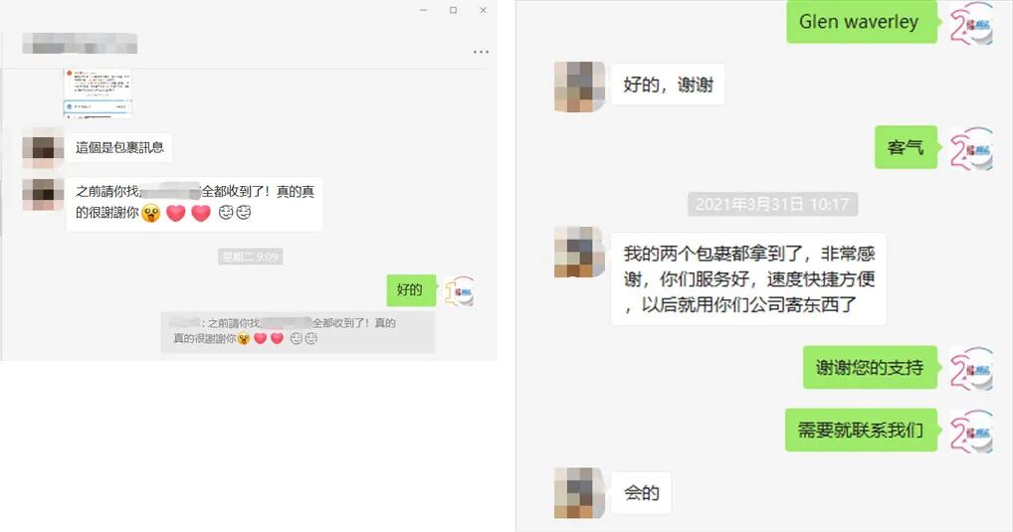Click avatar next to '好的' green reply
This screenshot has width=1013, height=532.
click(460, 291)
